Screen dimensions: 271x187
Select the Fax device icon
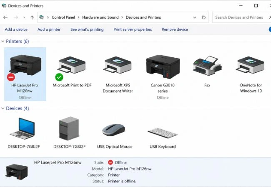[207, 66]
